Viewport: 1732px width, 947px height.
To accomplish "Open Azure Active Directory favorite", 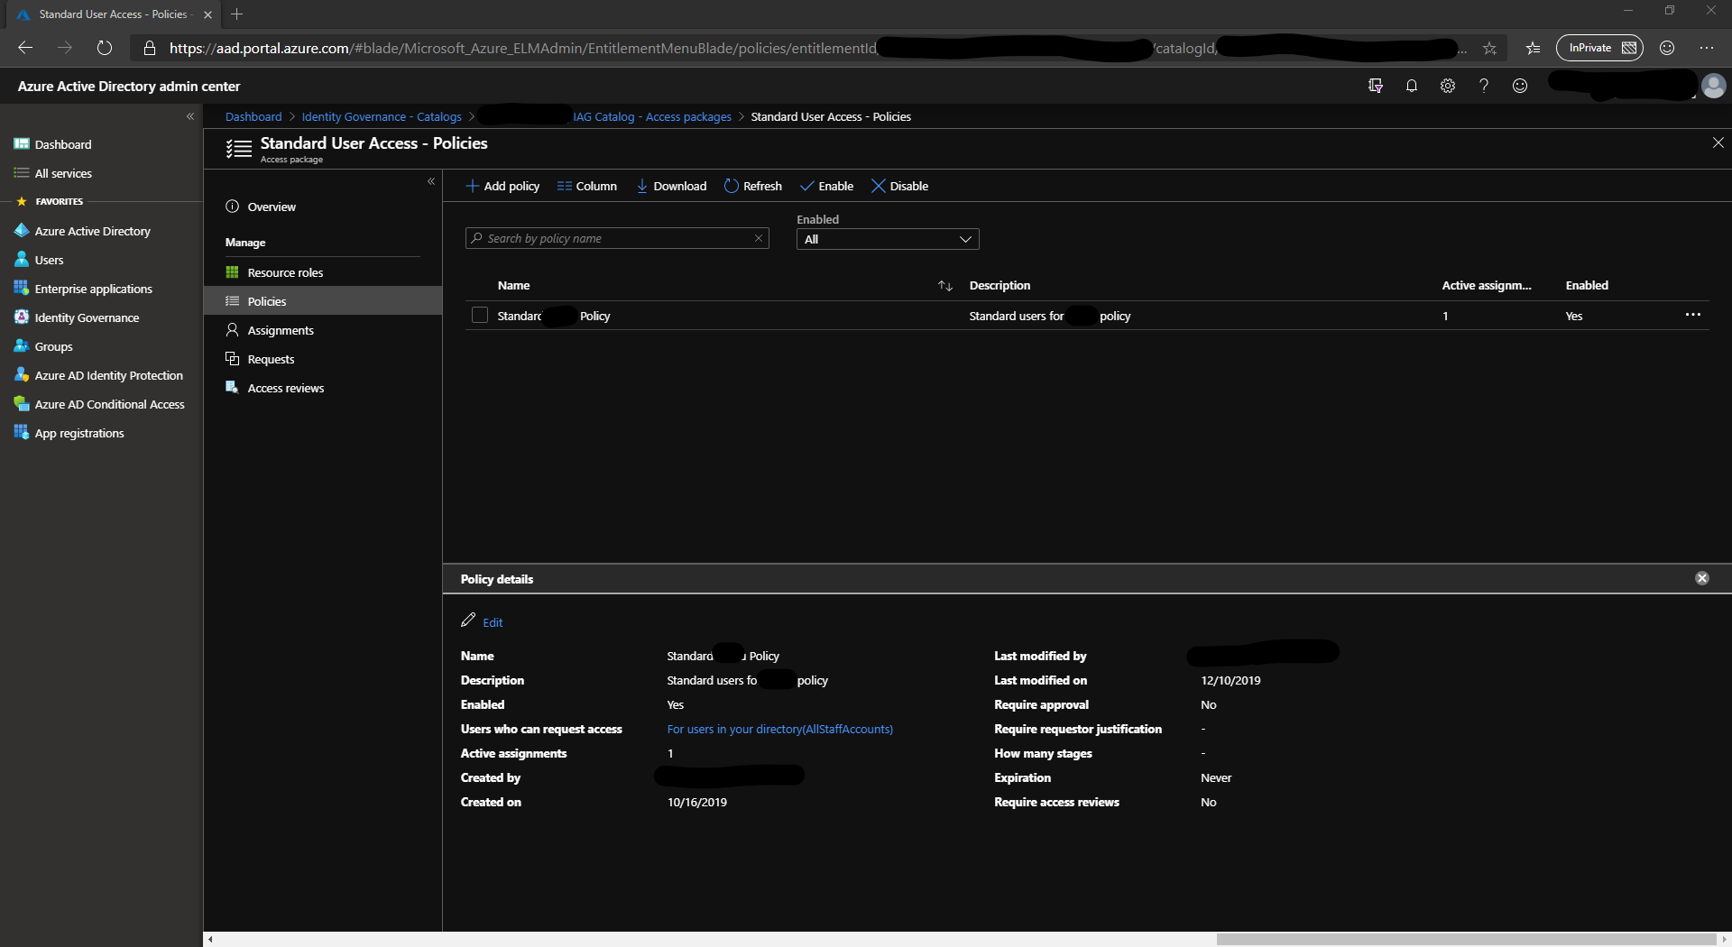I will 92,231.
